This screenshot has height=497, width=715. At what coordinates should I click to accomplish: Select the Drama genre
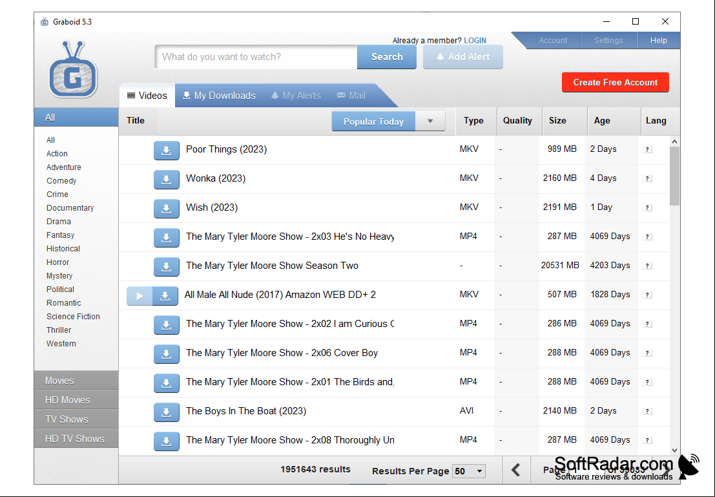pos(58,221)
